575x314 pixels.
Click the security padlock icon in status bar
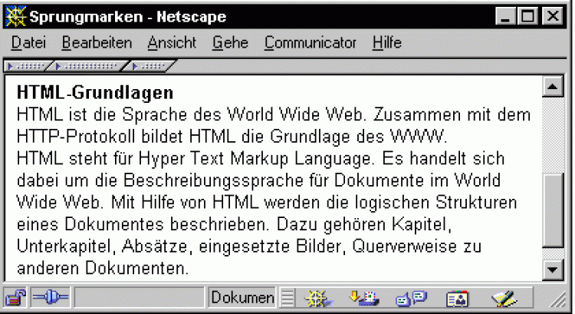click(15, 297)
